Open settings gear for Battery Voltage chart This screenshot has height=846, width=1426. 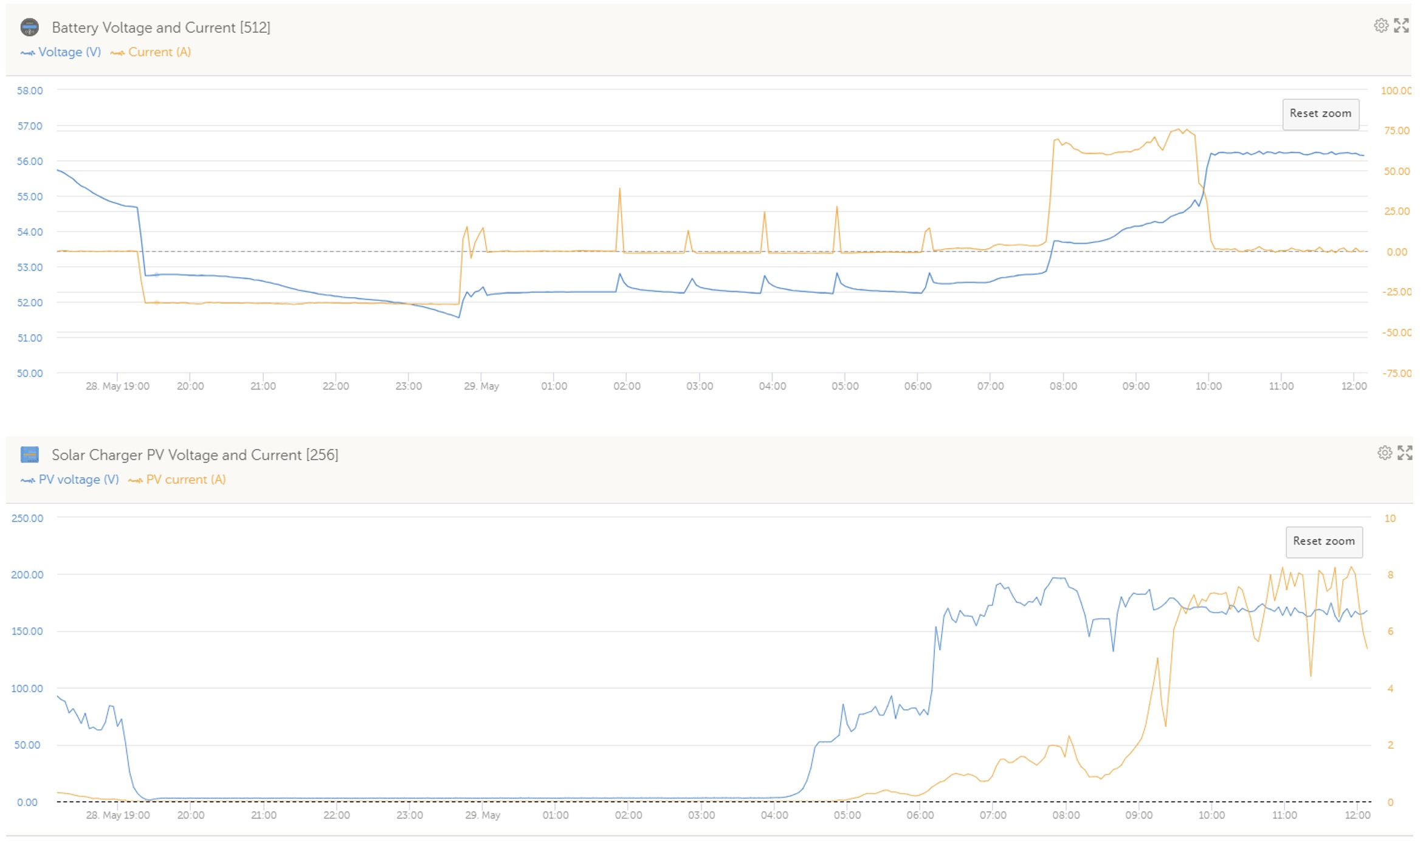point(1381,26)
